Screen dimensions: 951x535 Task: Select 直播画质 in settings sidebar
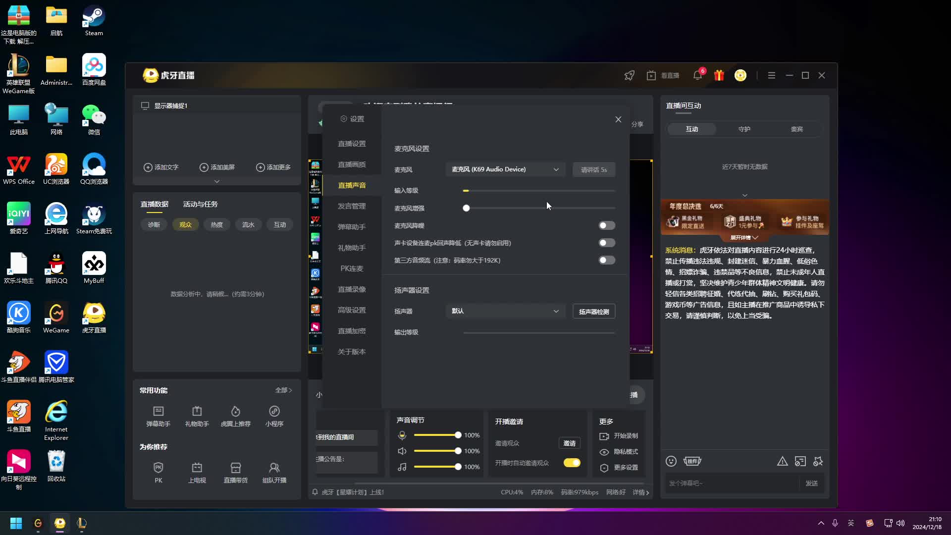point(352,164)
